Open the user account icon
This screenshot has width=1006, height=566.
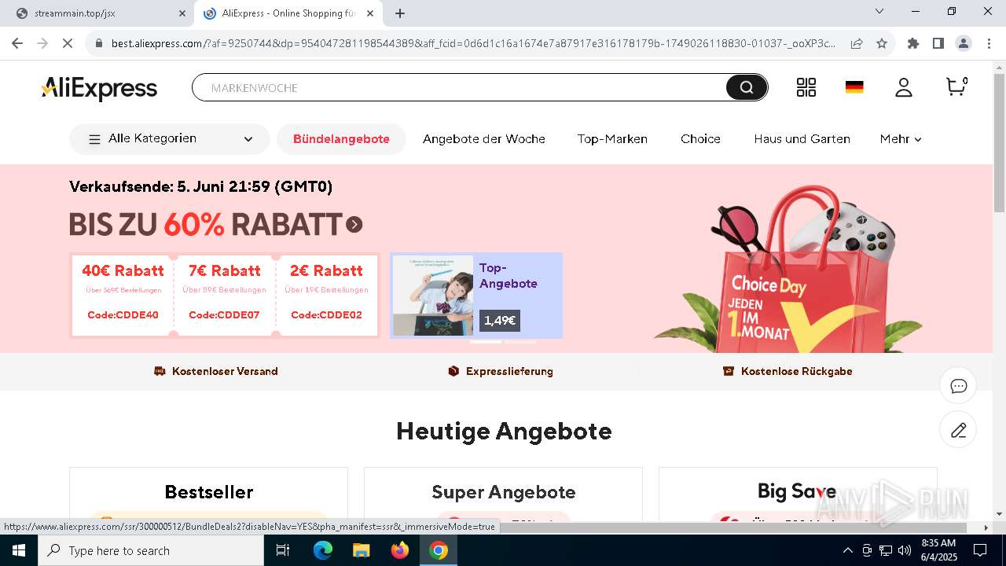pos(904,87)
